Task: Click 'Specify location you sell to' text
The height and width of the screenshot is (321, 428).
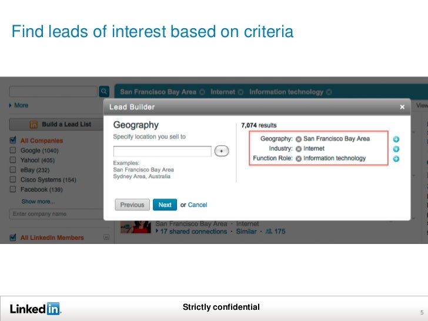Action: (x=149, y=136)
